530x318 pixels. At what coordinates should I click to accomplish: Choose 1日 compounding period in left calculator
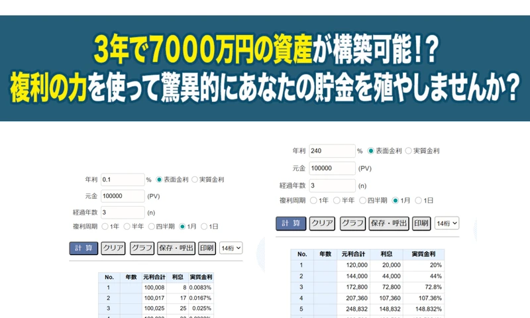pos(204,227)
